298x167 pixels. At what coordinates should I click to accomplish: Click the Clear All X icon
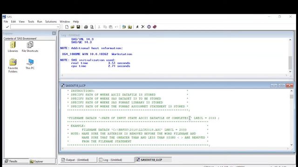[x=143, y=27]
